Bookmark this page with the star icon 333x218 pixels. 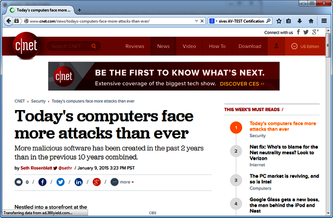click(x=279, y=21)
